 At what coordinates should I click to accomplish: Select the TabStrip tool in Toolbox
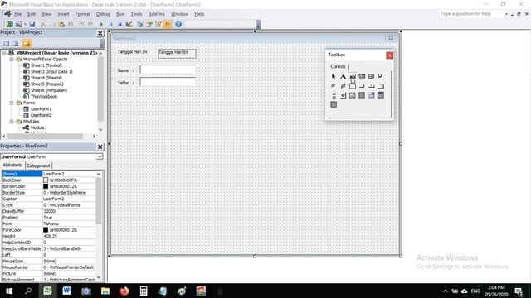click(x=371, y=86)
